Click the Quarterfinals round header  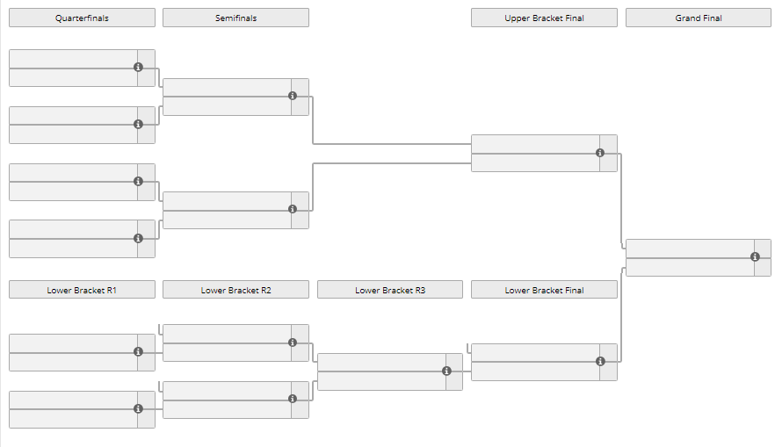[82, 18]
